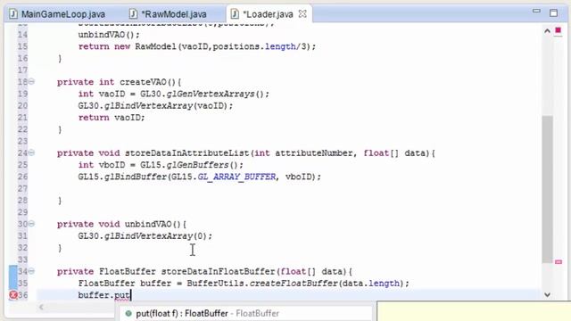Click the red error indicator in overview ruler

click(x=558, y=30)
